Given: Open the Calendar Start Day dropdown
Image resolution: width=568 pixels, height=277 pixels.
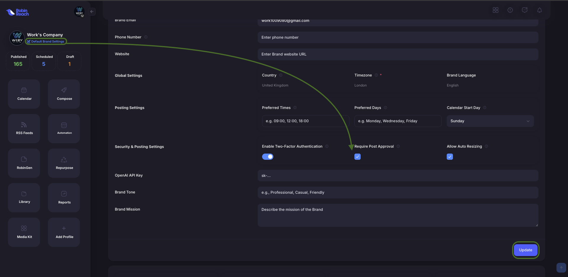Looking at the screenshot, I should 490,121.
